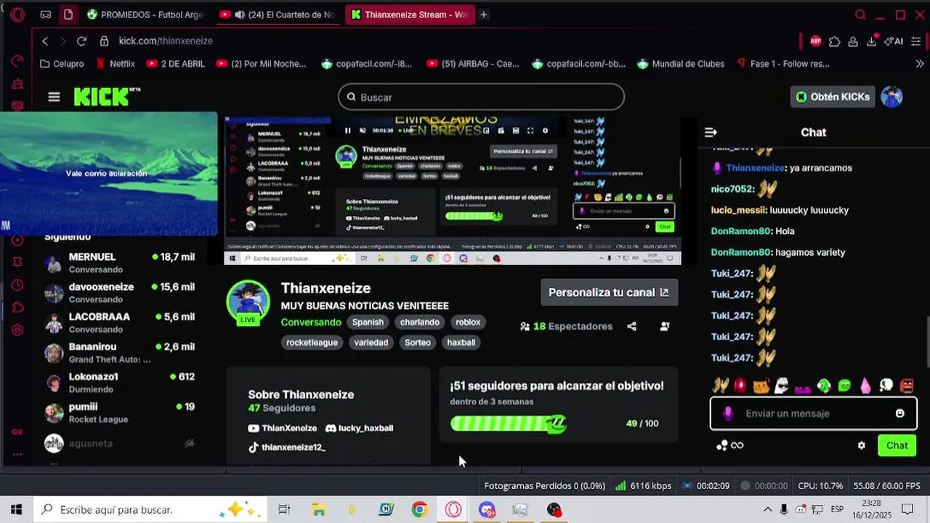Insert the praying hands quick emote
This screenshot has width=930, height=523.
pos(720,386)
